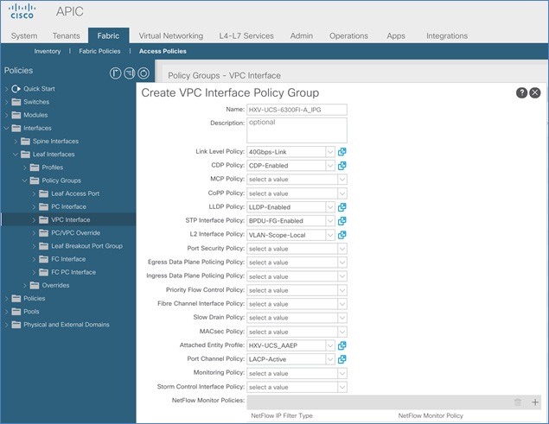Image resolution: width=549 pixels, height=424 pixels.
Task: Open the Storm Control Interface Policy dropdown
Action: [297, 387]
